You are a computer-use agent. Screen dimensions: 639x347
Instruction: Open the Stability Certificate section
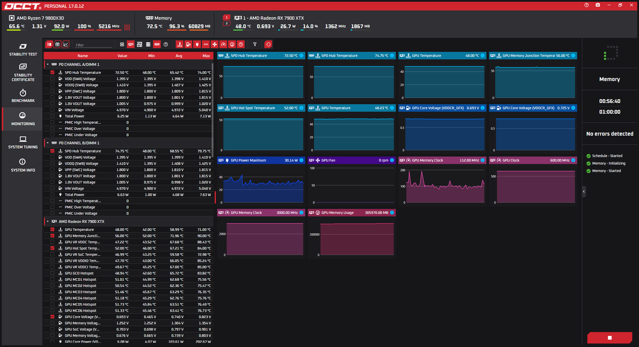click(x=23, y=73)
